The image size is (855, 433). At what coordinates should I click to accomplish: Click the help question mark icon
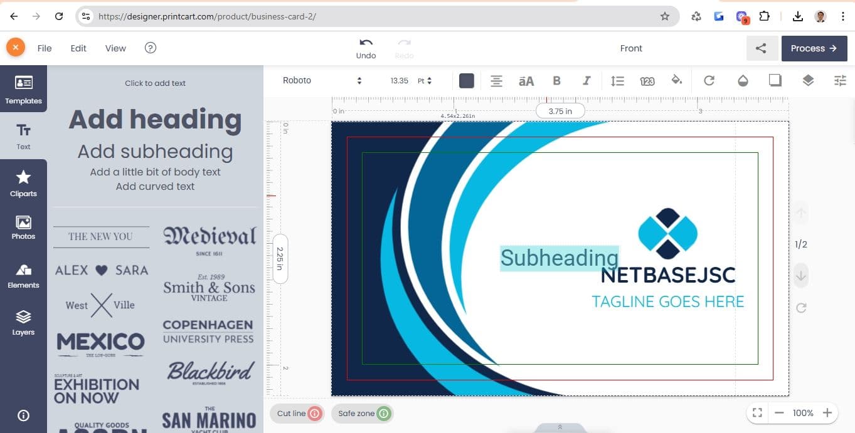tap(151, 48)
